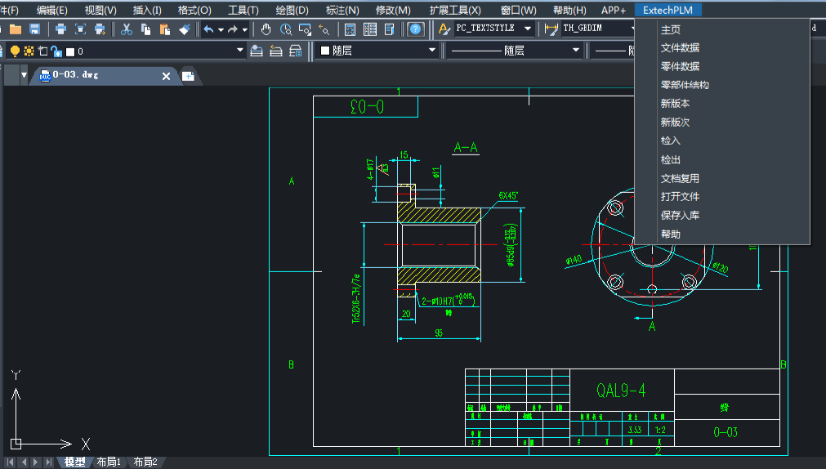The height and width of the screenshot is (469, 826).
Task: Switch to the 布局1 layout tab
Action: point(109,462)
